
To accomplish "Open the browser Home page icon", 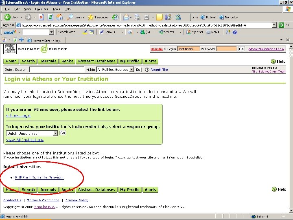I will [59, 17].
